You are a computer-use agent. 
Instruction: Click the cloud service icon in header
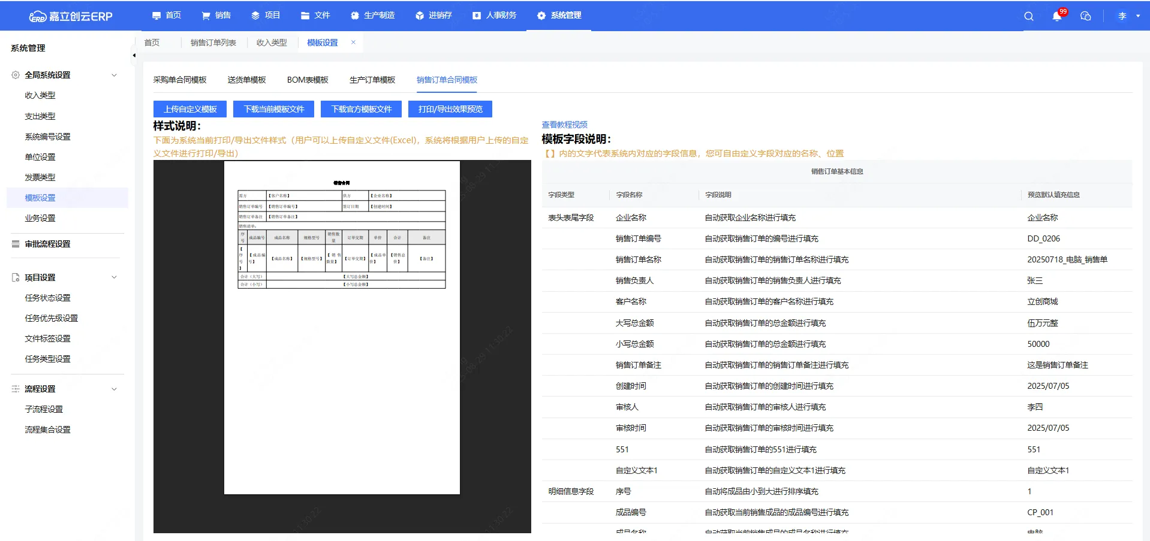coord(1085,16)
